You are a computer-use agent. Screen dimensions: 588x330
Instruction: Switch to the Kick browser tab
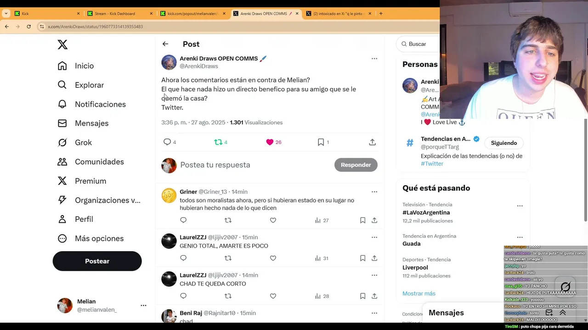pyautogui.click(x=46, y=13)
